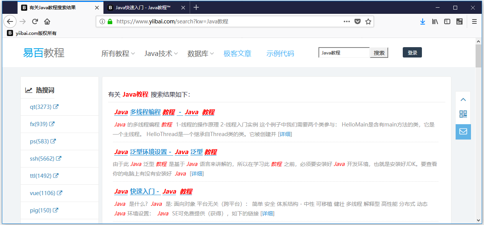Expand the 所有教程 dropdown menu

[x=118, y=54]
